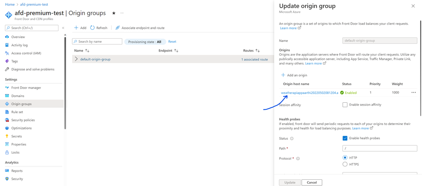Click the Reports icon under Analytics
The width and height of the screenshot is (422, 186).
(x=7, y=171)
